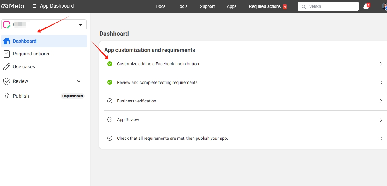Click the Review shield icon in the sidebar
The width and height of the screenshot is (387, 186).
(x=6, y=81)
